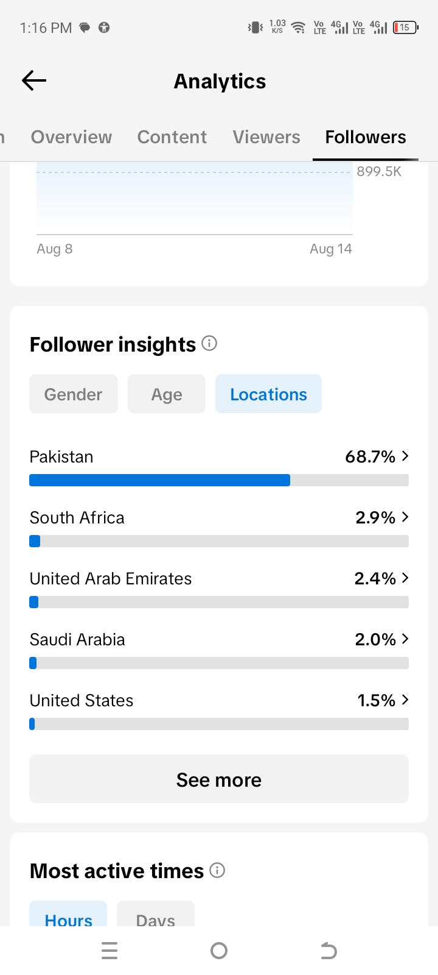
Task: Tap the battery icon in status bar
Action: click(x=405, y=27)
